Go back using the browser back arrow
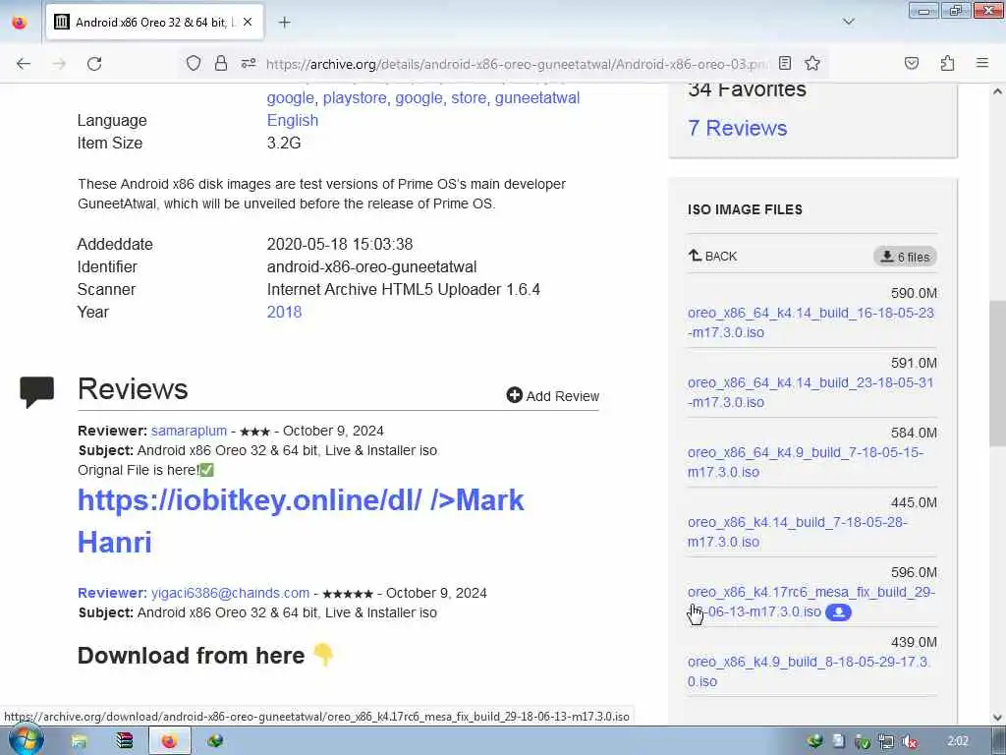Image resolution: width=1006 pixels, height=755 pixels. (24, 64)
